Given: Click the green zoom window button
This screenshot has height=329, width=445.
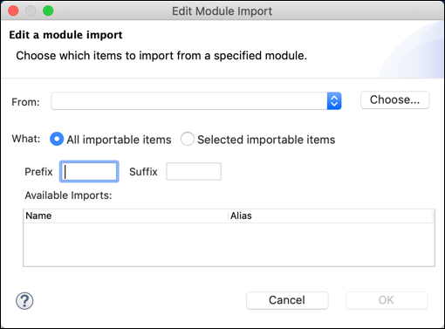Looking at the screenshot, I should 48,10.
